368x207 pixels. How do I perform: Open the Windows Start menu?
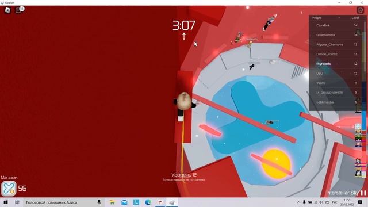pyautogui.click(x=6, y=202)
